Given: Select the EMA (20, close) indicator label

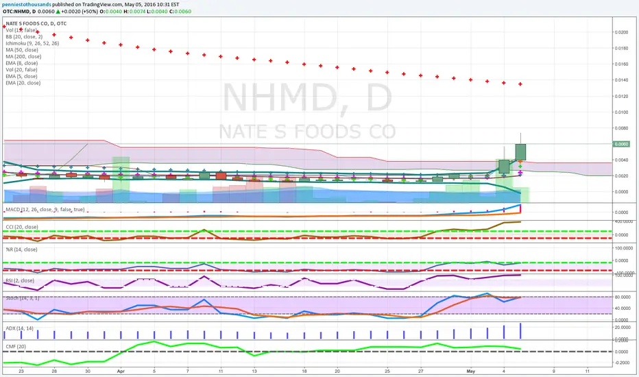Looking at the screenshot, I should 23,83.
